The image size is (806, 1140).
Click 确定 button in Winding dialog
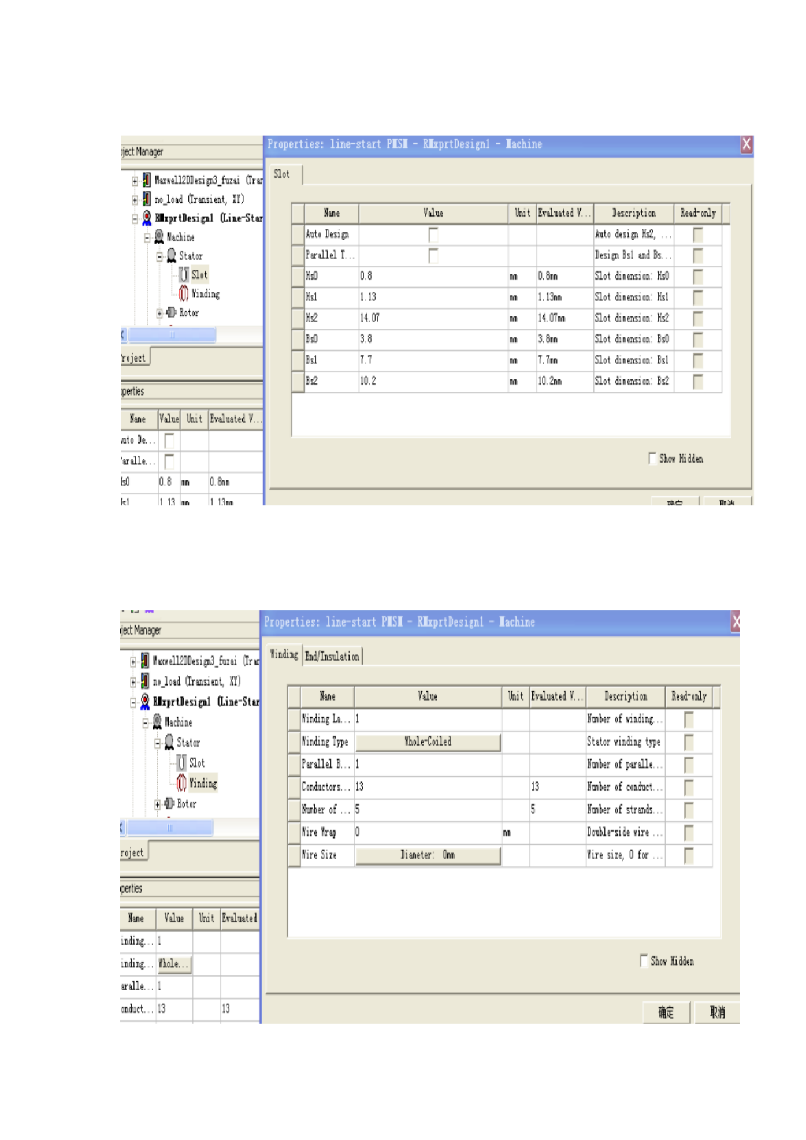(x=666, y=1012)
